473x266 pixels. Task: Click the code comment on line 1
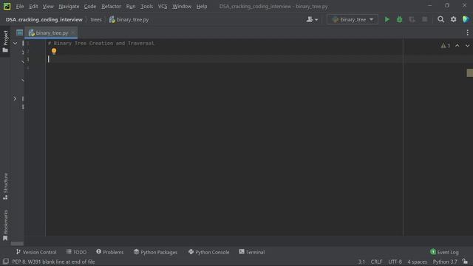pyautogui.click(x=101, y=44)
